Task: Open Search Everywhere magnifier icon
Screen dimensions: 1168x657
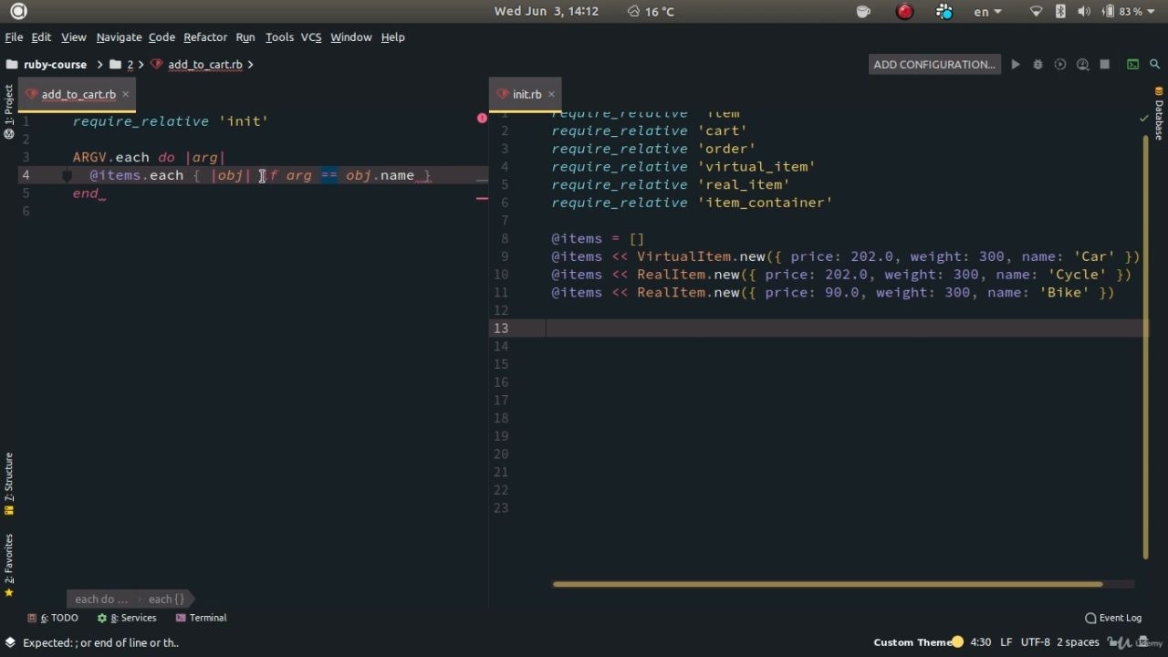Action: [x=1154, y=65]
